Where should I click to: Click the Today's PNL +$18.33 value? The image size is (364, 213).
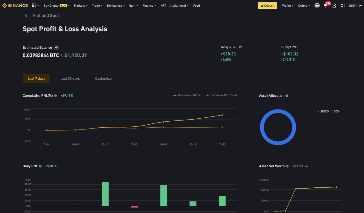[x=228, y=54]
